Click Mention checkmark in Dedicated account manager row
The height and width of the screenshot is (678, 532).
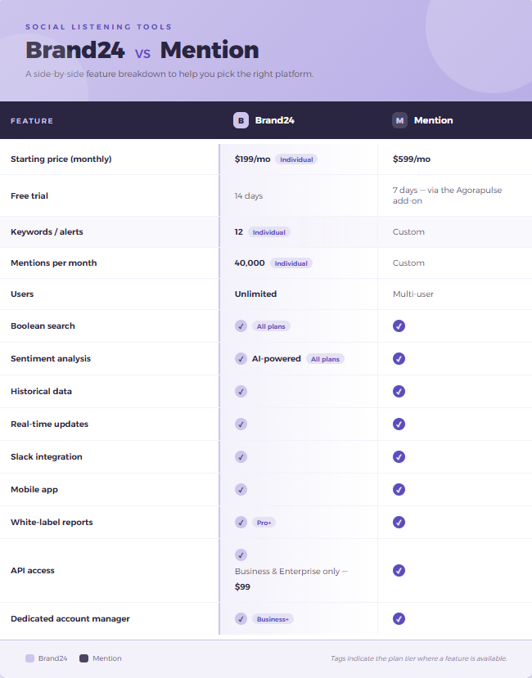coord(399,619)
